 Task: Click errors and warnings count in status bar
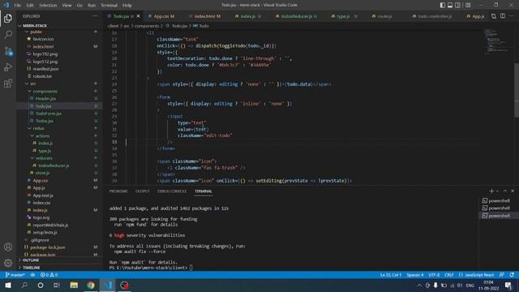point(49,275)
